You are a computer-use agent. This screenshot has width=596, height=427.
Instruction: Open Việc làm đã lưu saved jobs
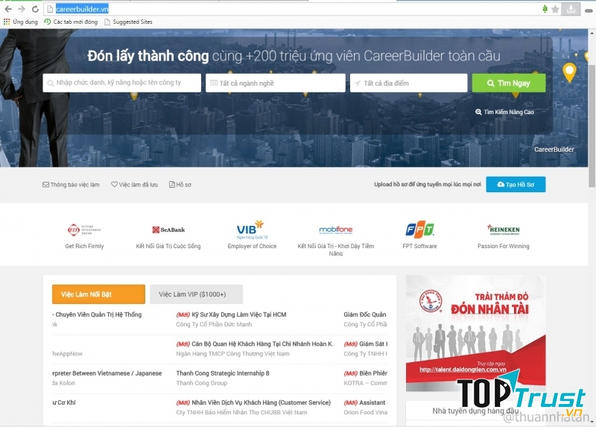(x=134, y=184)
